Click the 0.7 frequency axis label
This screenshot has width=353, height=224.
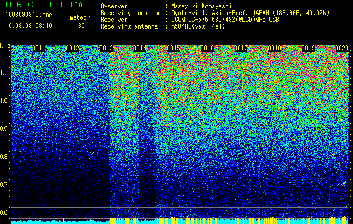point(4,185)
